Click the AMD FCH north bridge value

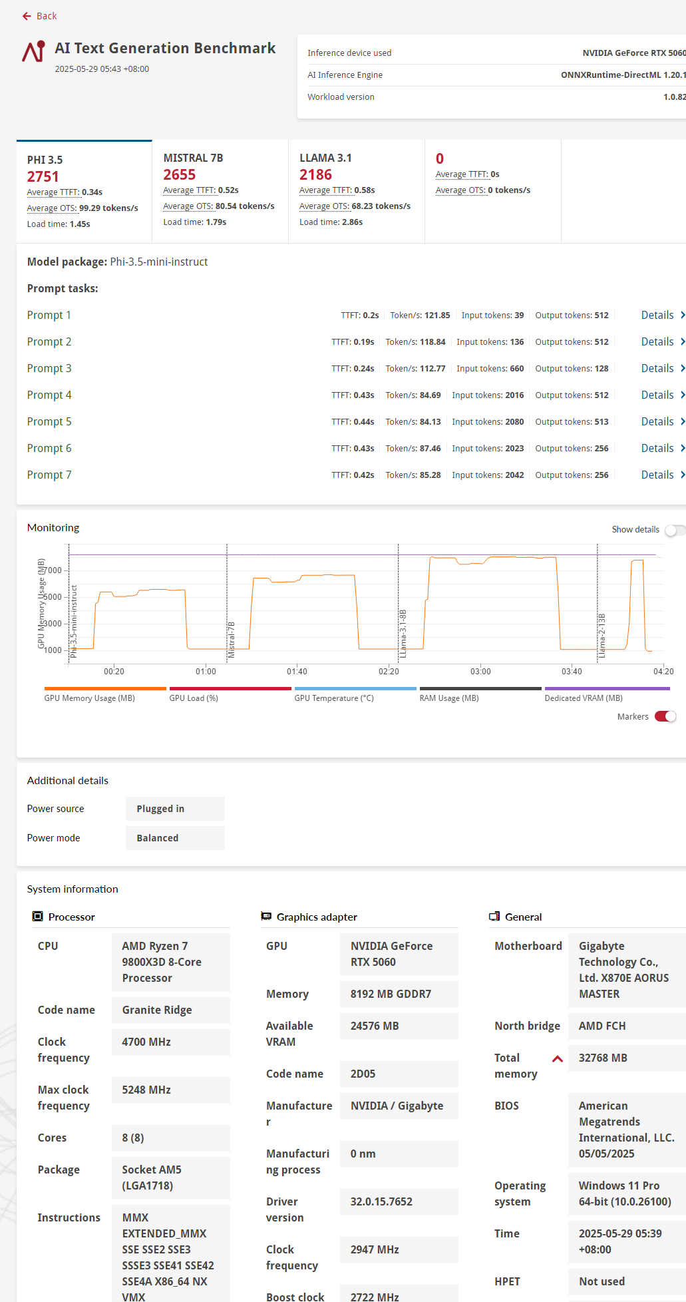627,1026
